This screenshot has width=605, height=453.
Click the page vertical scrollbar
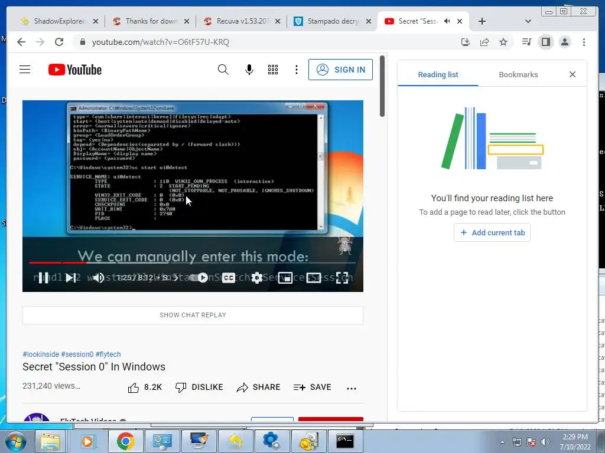click(382, 86)
